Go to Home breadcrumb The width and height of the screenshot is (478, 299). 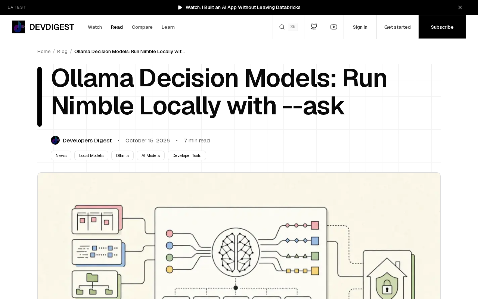tap(44, 51)
